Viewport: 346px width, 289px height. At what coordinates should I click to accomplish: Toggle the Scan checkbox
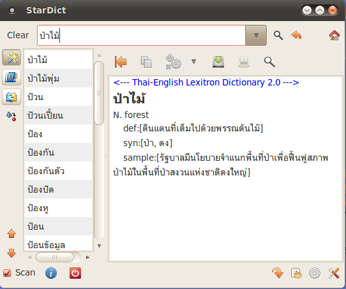[7, 273]
